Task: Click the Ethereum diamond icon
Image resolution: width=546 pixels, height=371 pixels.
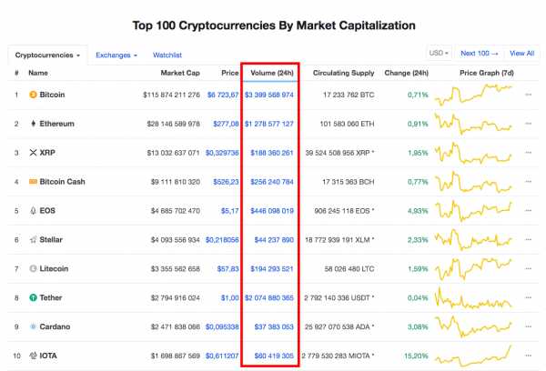Action: pyautogui.click(x=33, y=124)
